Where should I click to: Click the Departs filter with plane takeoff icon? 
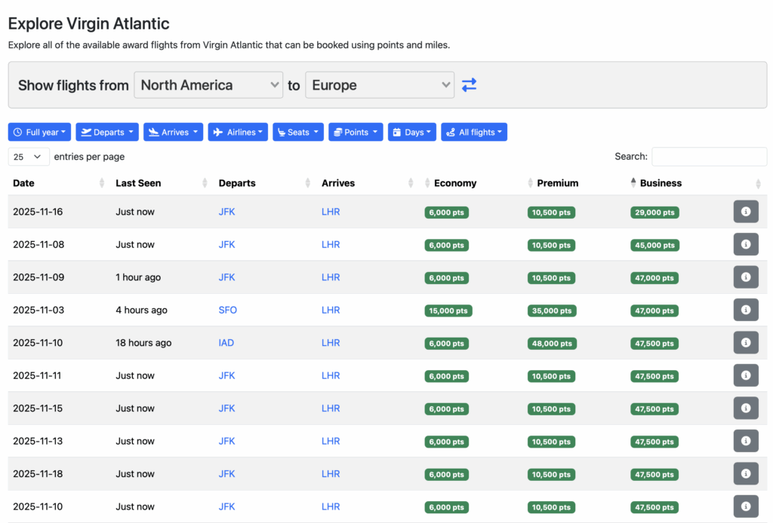[x=106, y=132]
